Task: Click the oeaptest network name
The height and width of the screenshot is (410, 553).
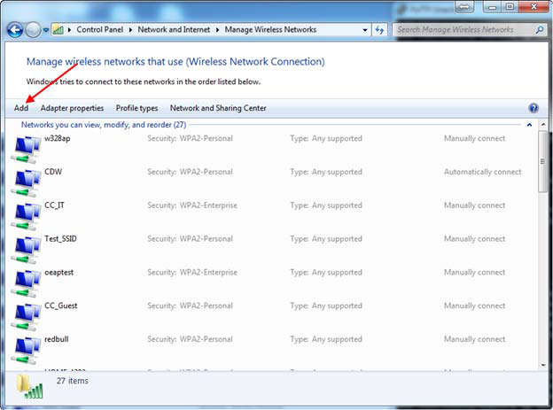Action: [x=58, y=273]
